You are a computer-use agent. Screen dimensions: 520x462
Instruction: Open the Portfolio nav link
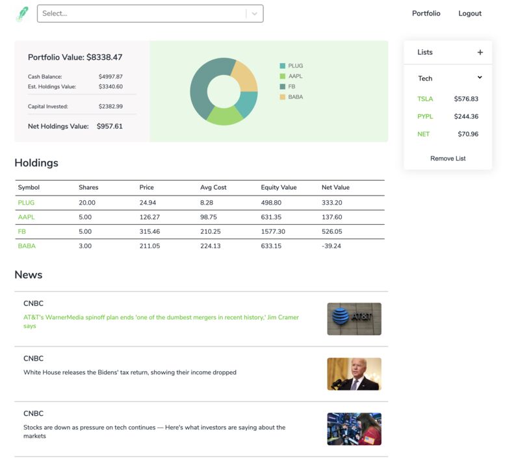pyautogui.click(x=426, y=14)
